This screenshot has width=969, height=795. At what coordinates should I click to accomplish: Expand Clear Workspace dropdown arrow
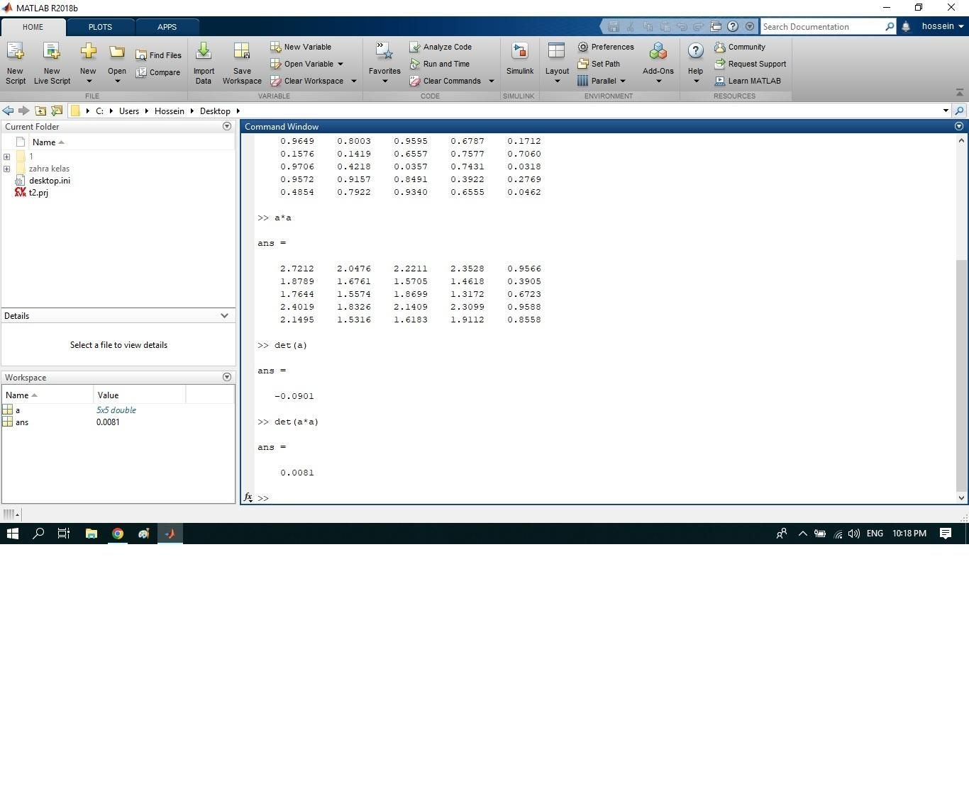353,81
